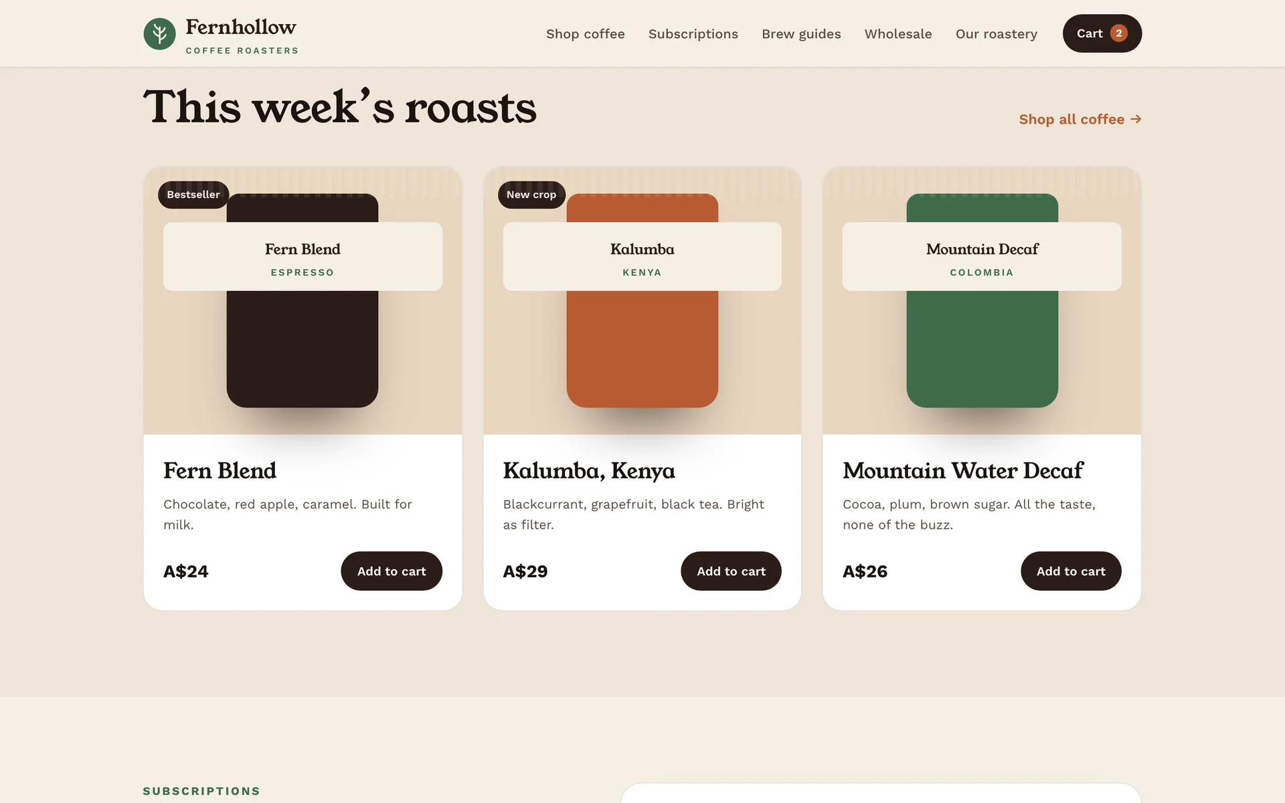
Task: Click the Blackcurrant, grapefruit, black tea description
Action: (633, 514)
